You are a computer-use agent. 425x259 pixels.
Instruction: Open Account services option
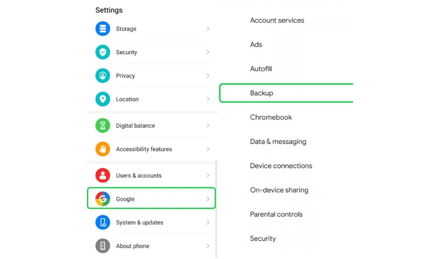(x=277, y=20)
